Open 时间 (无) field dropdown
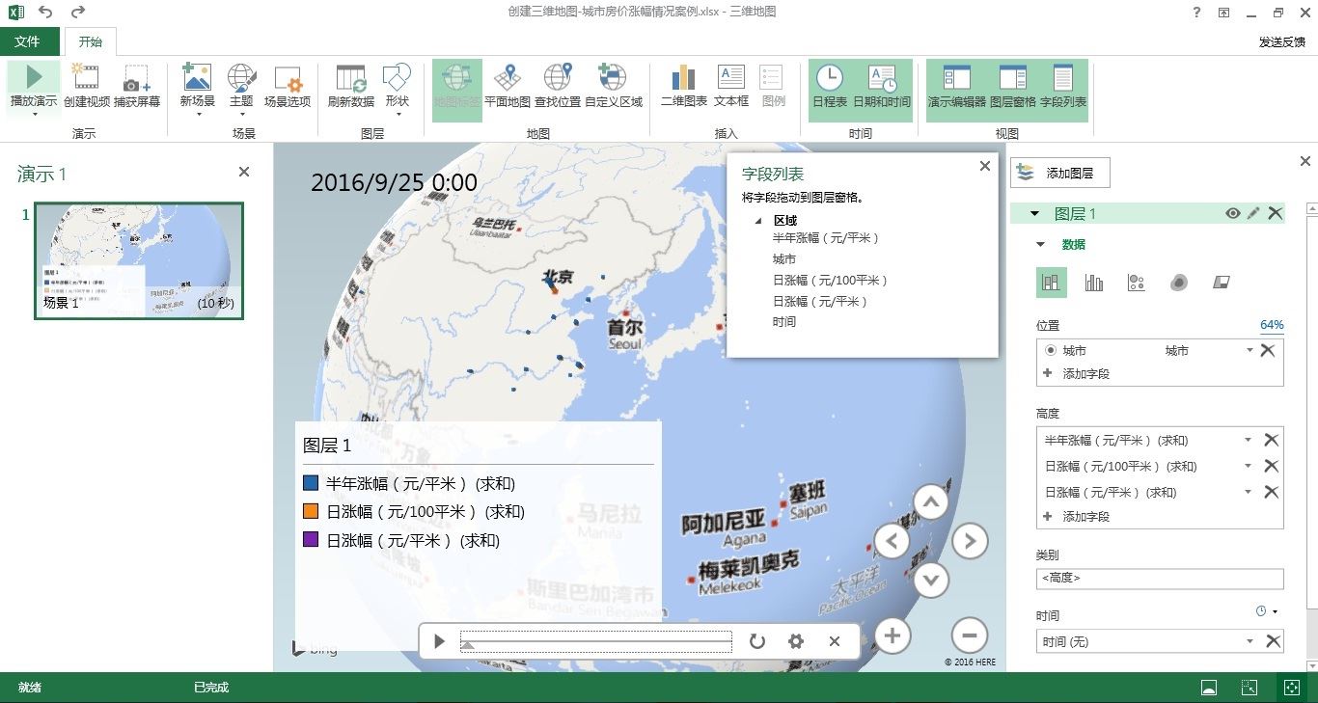 click(x=1250, y=641)
